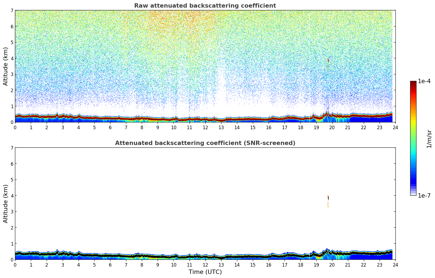Click altitude tick '7' on the top plot
This screenshot has width=435, height=278.
coord(12,11)
